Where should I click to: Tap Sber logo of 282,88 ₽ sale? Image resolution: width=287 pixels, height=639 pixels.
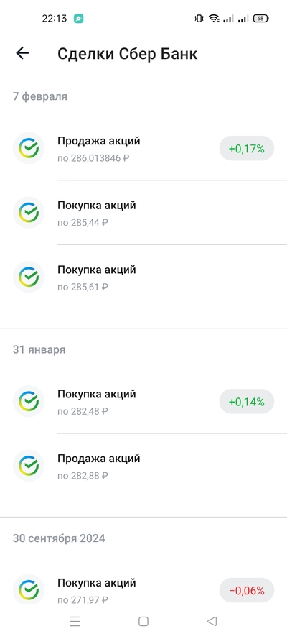point(29,465)
